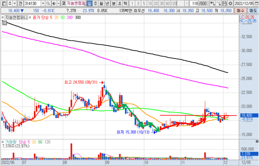Switch to the 년 yearly chart period
This screenshot has height=166, width=259.
(107, 3)
